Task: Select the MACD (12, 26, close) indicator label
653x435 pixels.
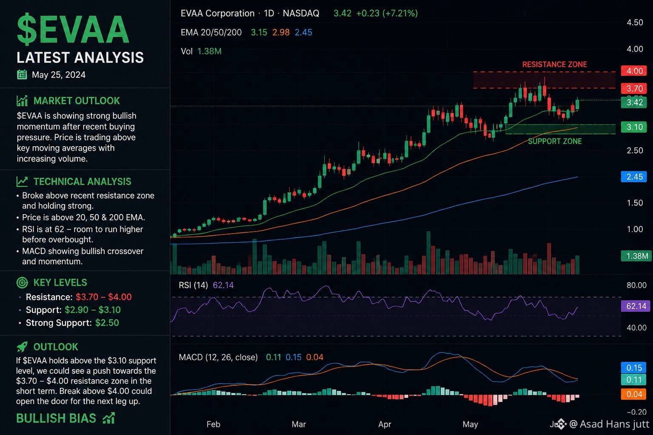Action: click(x=219, y=357)
